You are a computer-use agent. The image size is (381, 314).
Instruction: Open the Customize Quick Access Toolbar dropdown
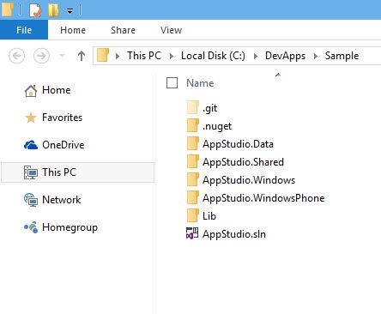click(70, 11)
